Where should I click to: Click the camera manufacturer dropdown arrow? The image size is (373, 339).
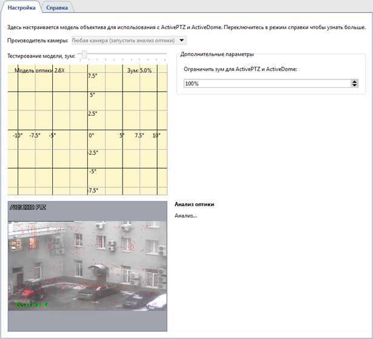click(x=183, y=41)
